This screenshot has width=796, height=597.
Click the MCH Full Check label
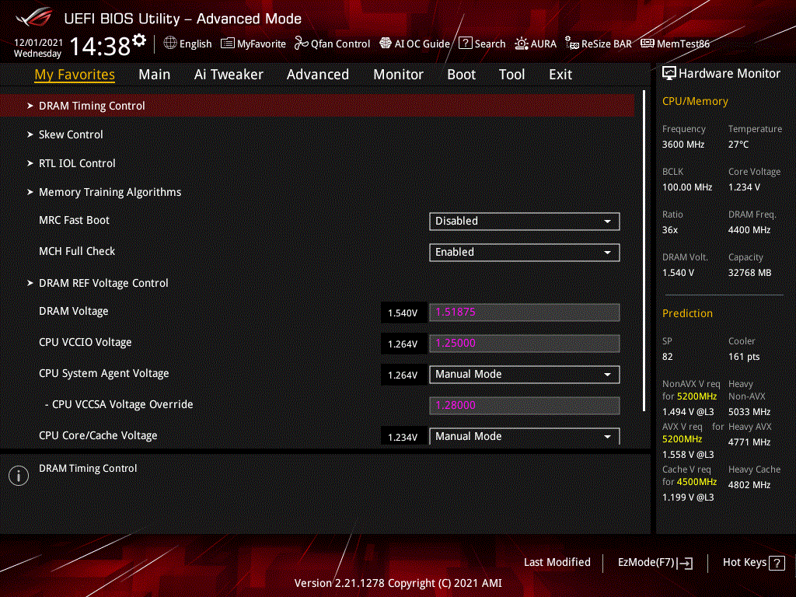[x=77, y=251]
